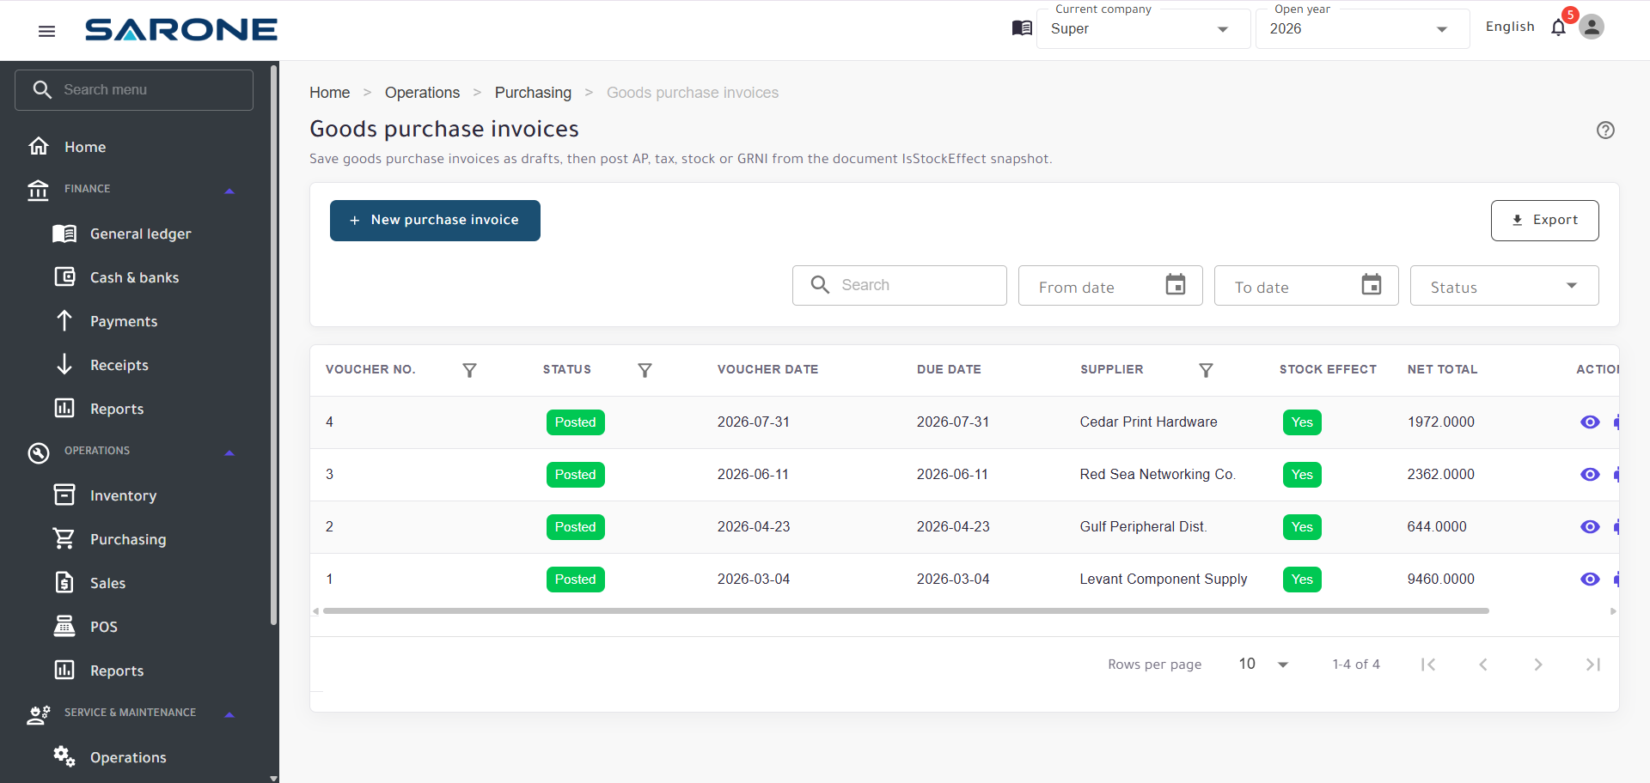Go to the Operations breadcrumb link
This screenshot has width=1650, height=783.
[422, 93]
